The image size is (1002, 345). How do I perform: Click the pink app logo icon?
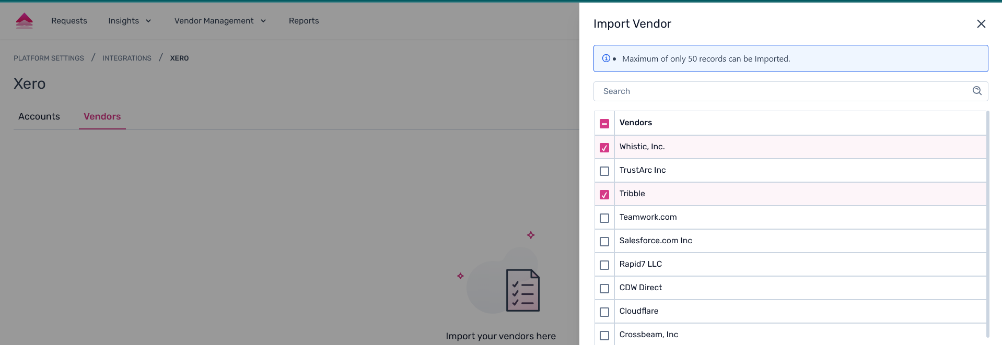coord(25,21)
